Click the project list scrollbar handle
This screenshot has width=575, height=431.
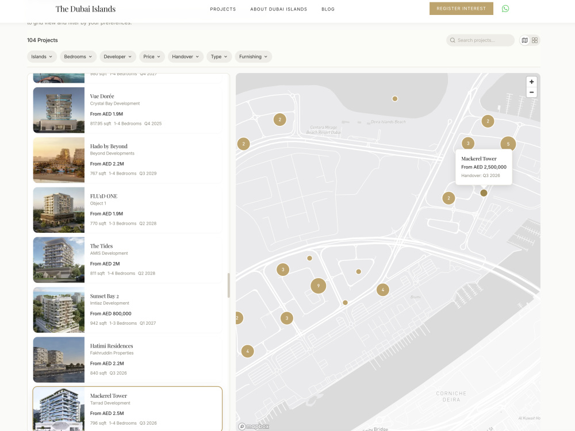[228, 285]
